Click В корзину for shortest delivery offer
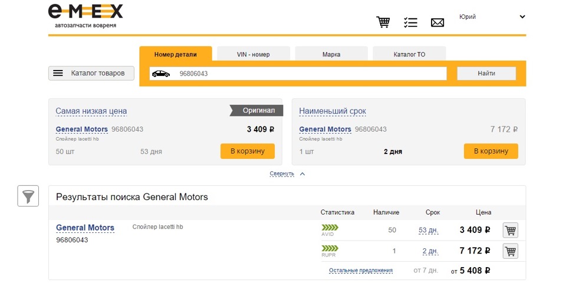 [x=491, y=151]
